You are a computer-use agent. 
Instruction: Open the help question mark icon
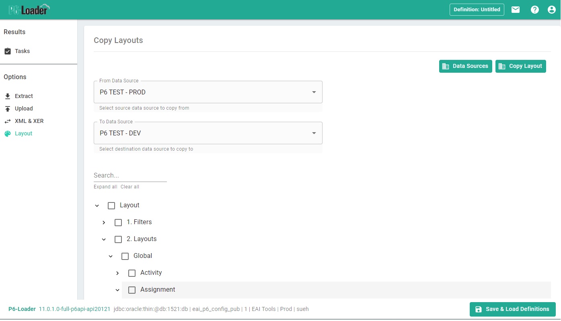(534, 10)
